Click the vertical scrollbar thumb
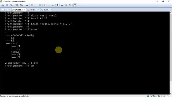172x97 pixels. (x=171, y=47)
